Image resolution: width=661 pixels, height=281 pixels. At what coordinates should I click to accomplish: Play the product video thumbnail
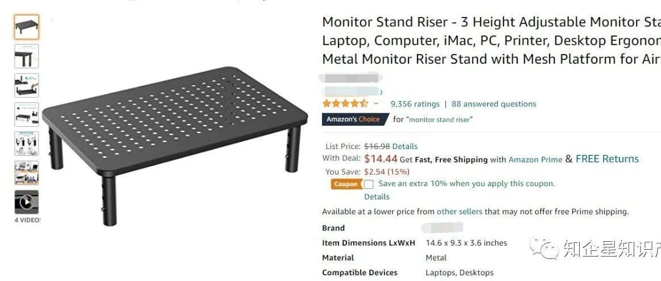[x=26, y=202]
